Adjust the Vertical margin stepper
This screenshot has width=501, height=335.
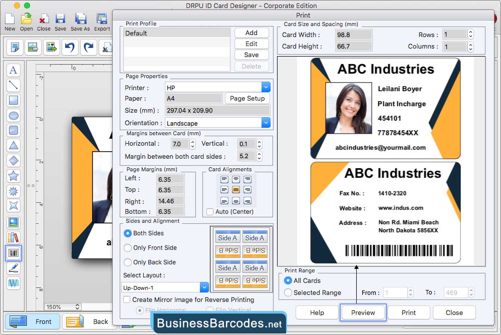tap(259, 144)
